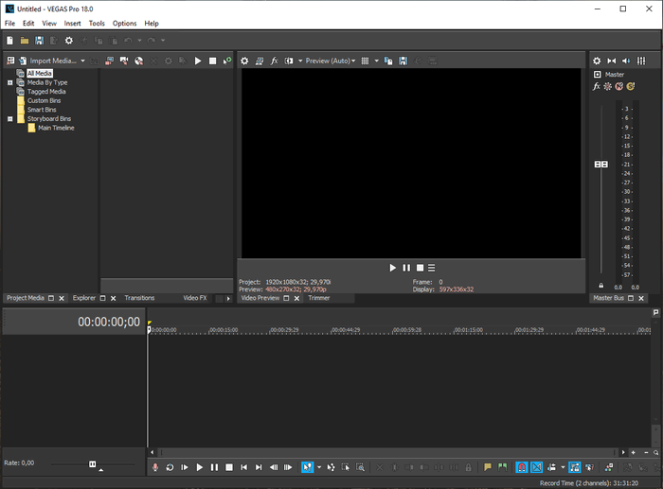Select Main Timeline storyboard bin
Viewport: 663px width, 489px height.
pos(56,128)
